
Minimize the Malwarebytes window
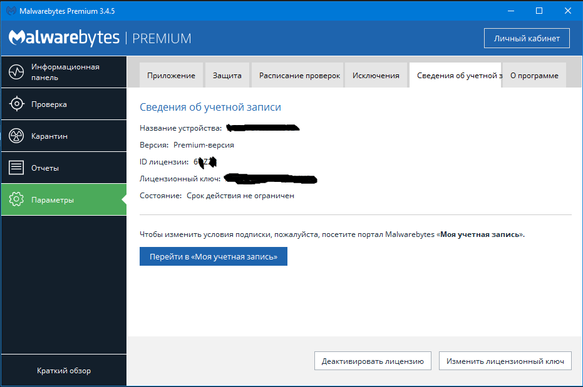[511, 11]
